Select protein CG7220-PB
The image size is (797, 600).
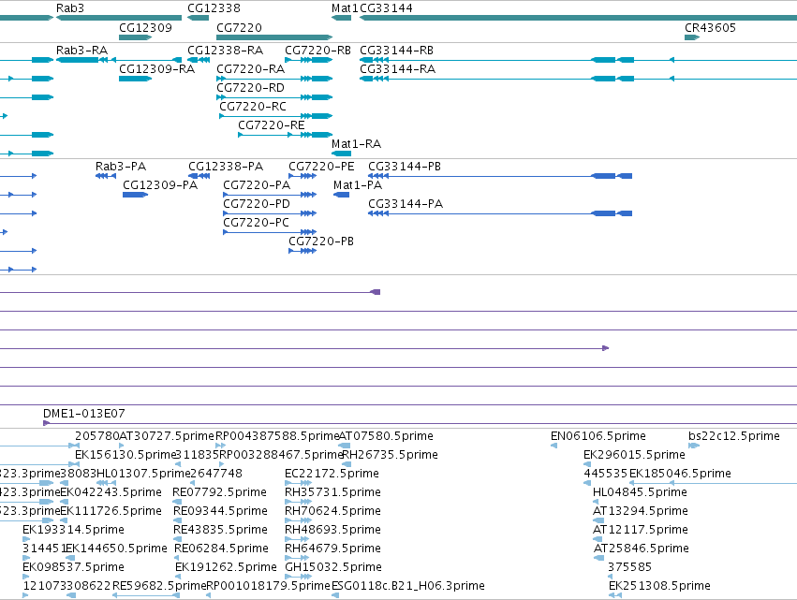pyautogui.click(x=321, y=241)
